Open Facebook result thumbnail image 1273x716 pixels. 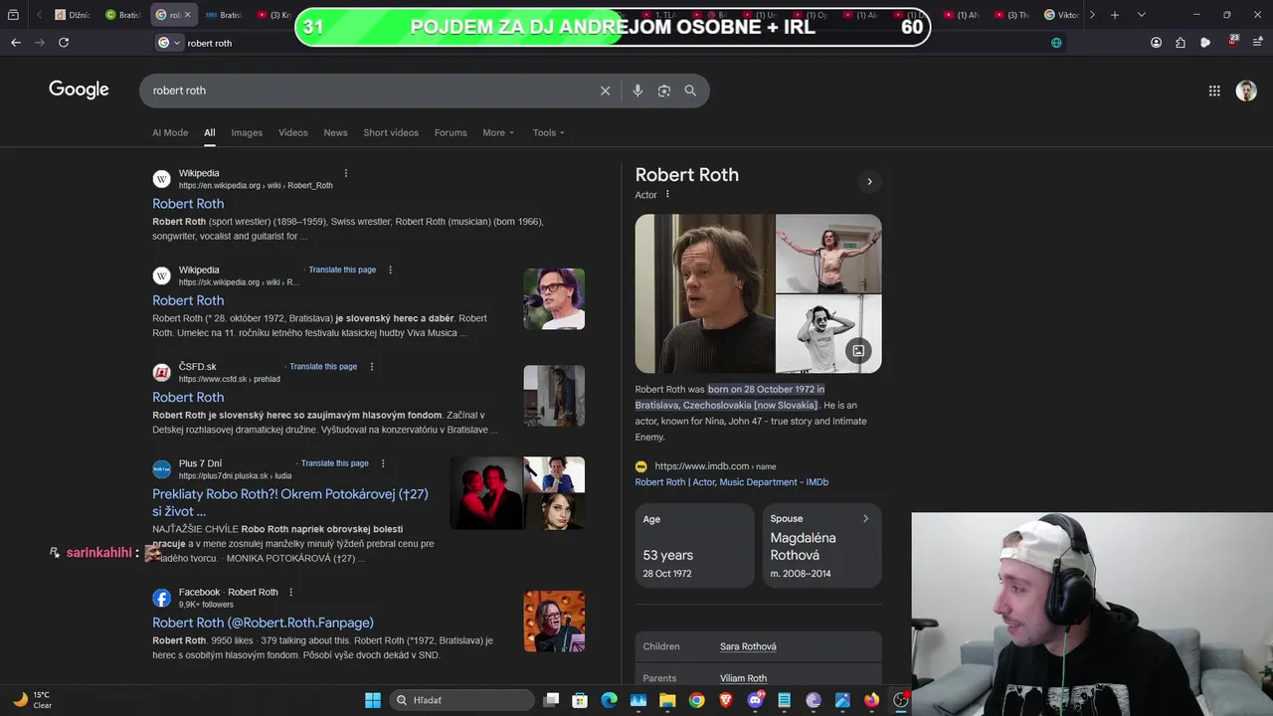click(x=554, y=622)
